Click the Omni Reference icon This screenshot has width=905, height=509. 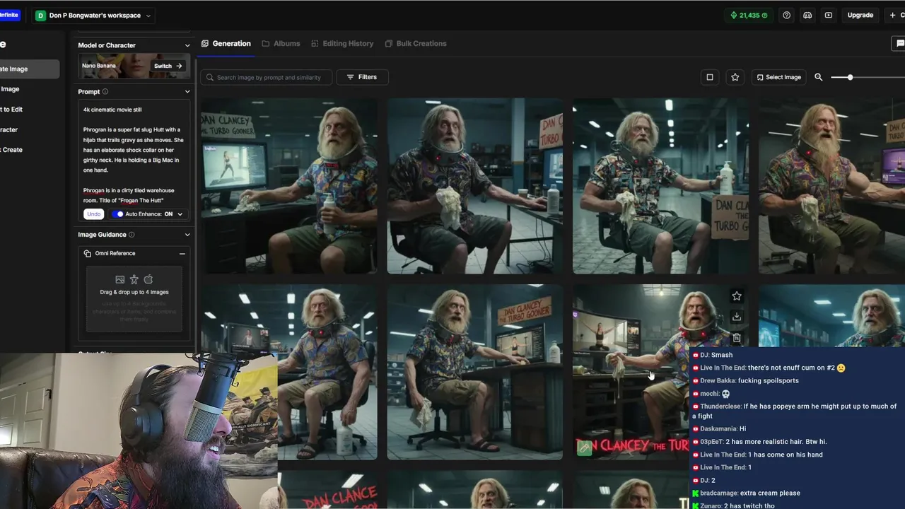point(88,253)
